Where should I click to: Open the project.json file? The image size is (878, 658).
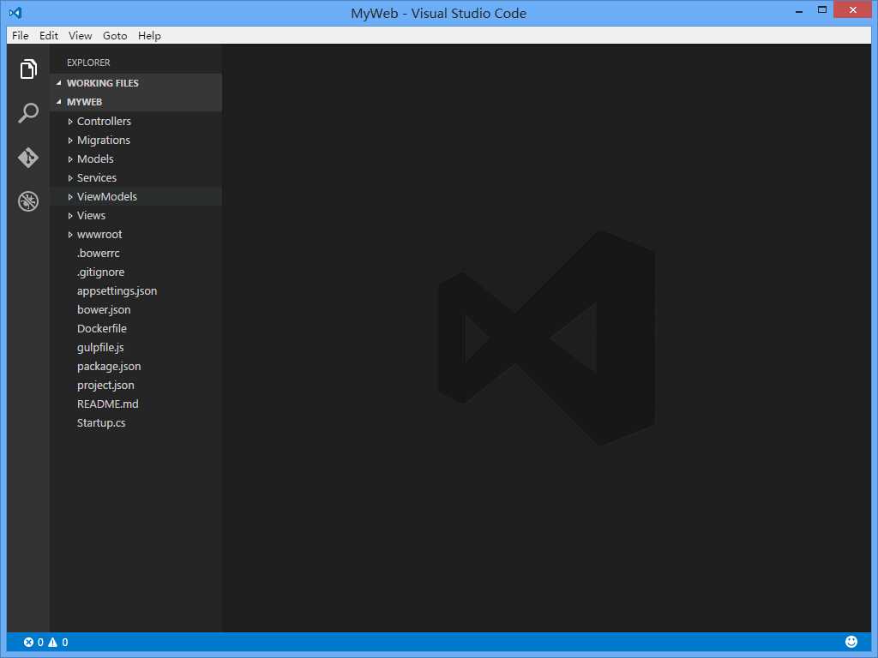click(x=105, y=385)
